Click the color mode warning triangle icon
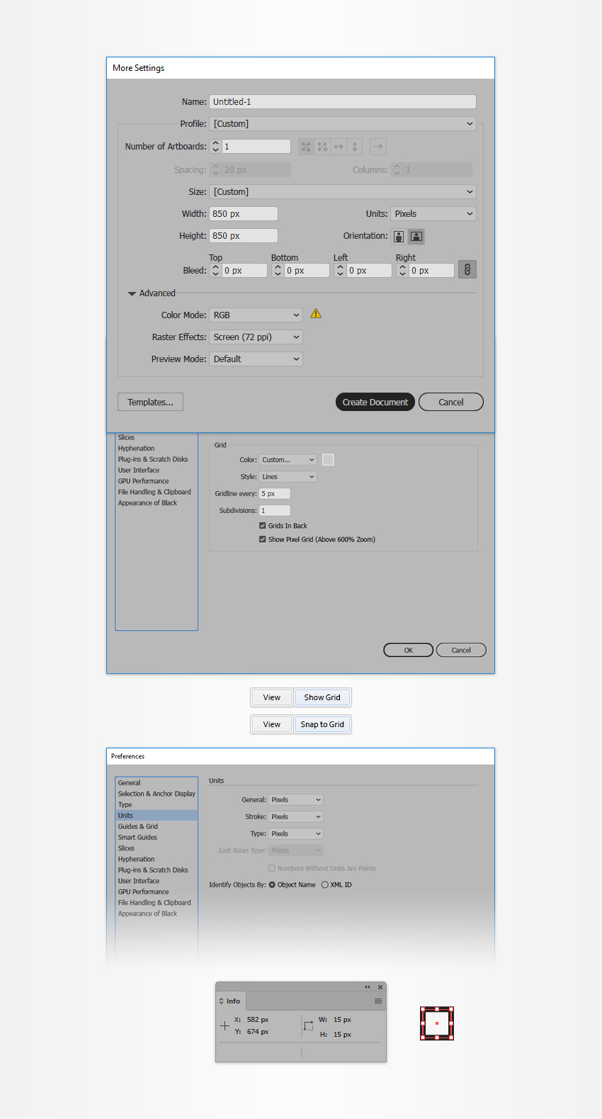The image size is (602, 1119). (x=316, y=313)
